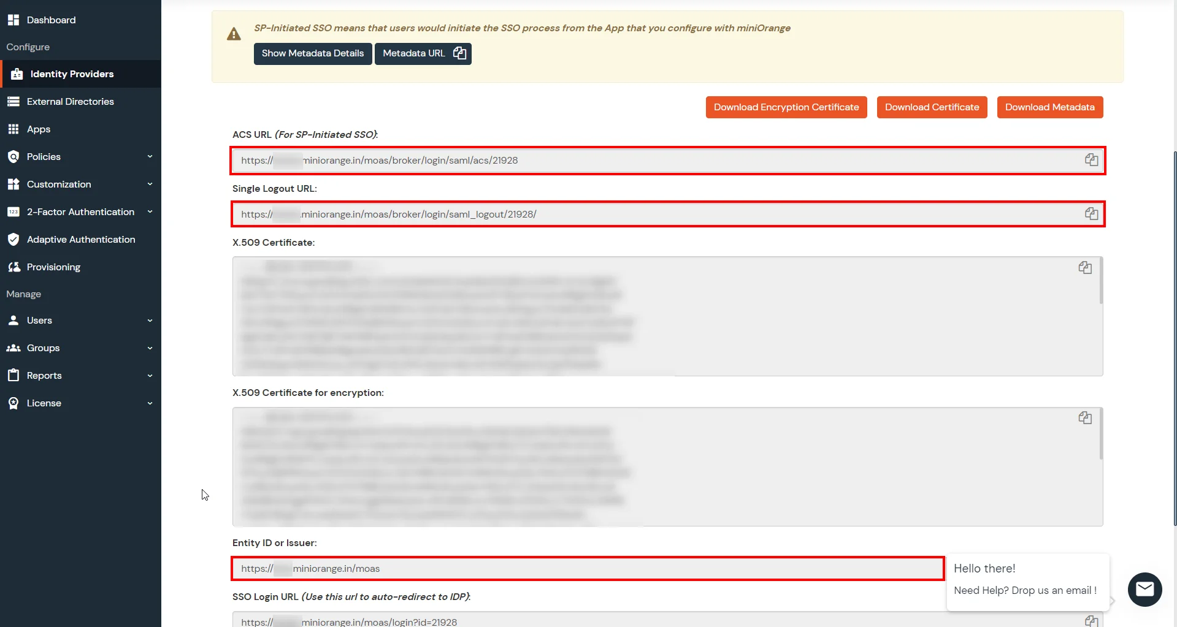The image size is (1177, 627).
Task: Copy the X.509 Certificate text
Action: click(1085, 268)
